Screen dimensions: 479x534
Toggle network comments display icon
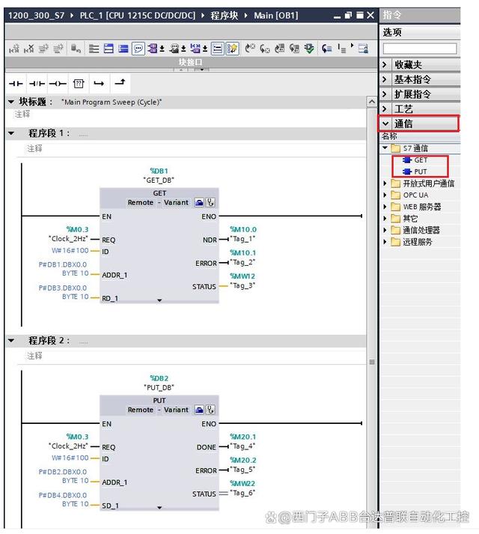(217, 49)
